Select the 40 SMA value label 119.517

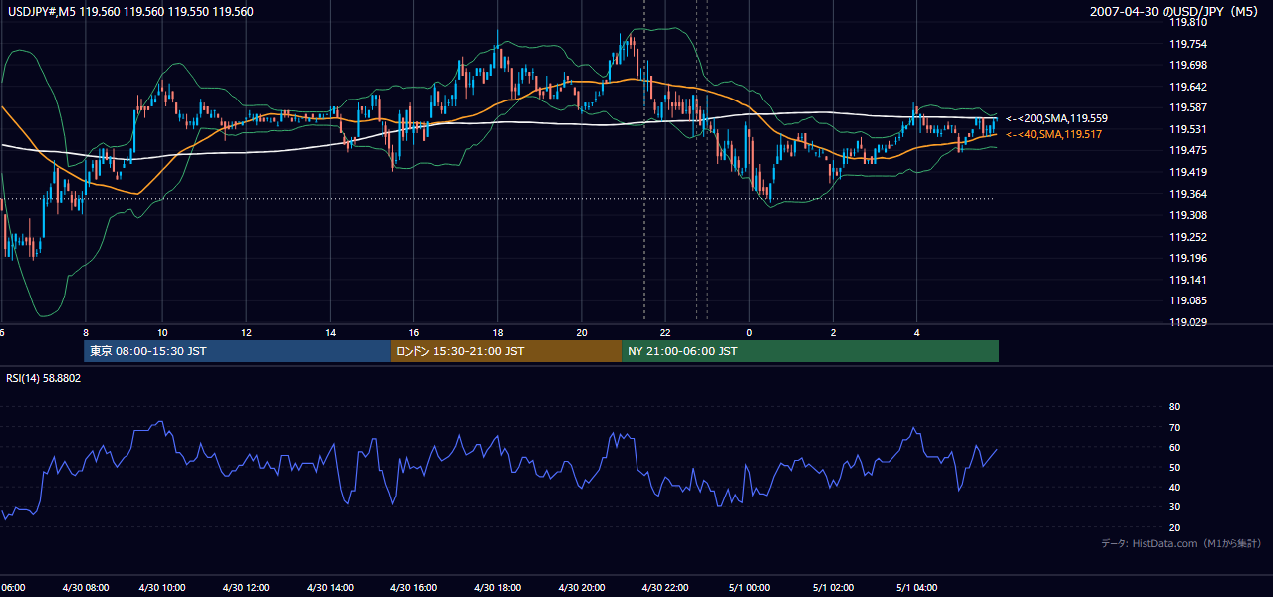[1054, 134]
